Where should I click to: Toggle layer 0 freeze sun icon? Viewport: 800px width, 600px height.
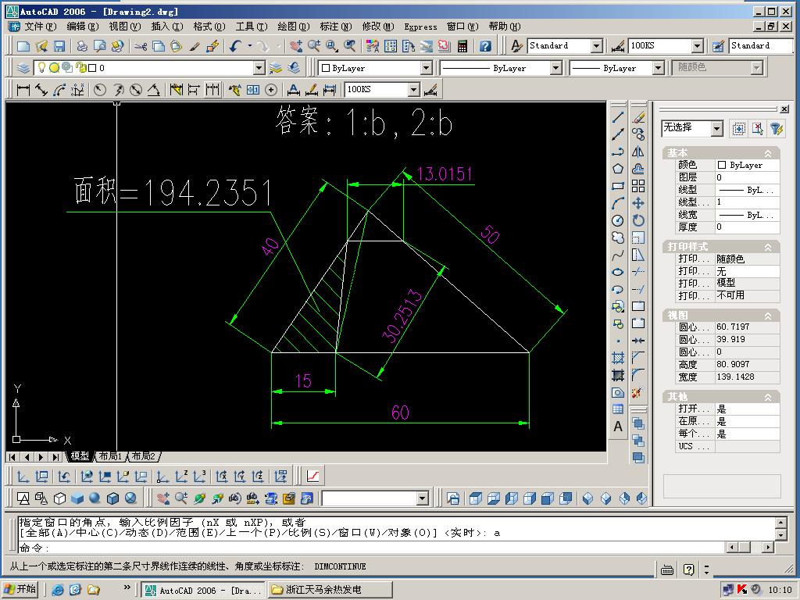pos(54,67)
